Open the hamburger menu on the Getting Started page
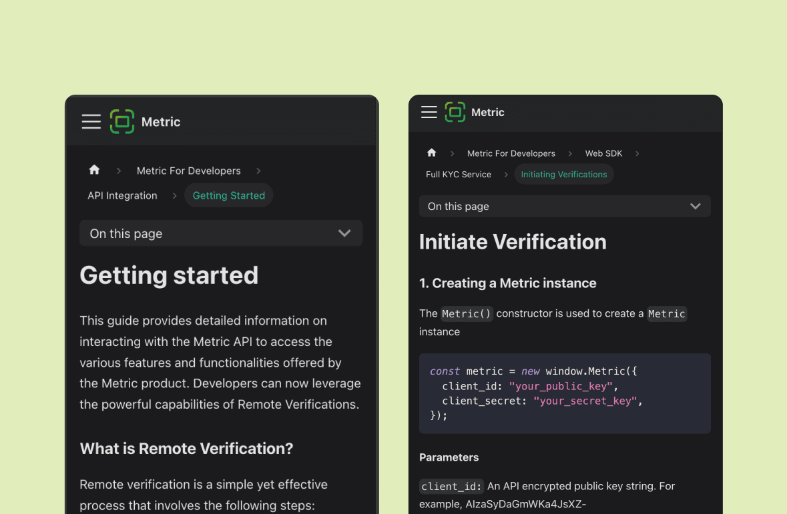The height and width of the screenshot is (514, 787). tap(91, 121)
